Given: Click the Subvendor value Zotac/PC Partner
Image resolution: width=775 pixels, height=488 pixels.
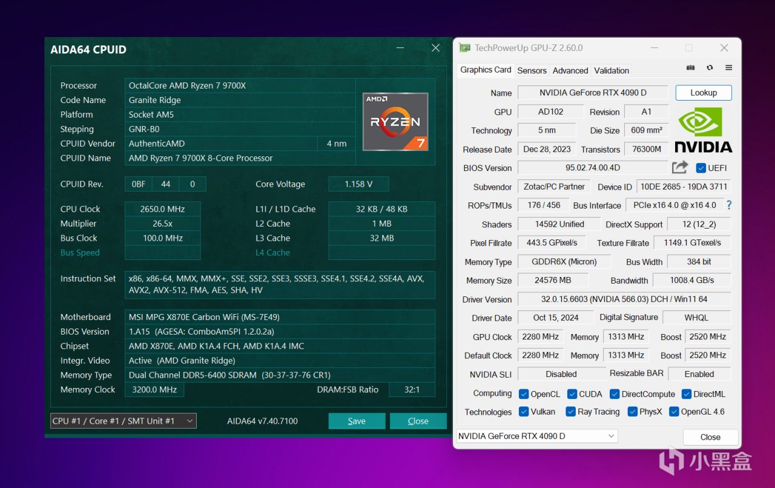Looking at the screenshot, I should [555, 187].
